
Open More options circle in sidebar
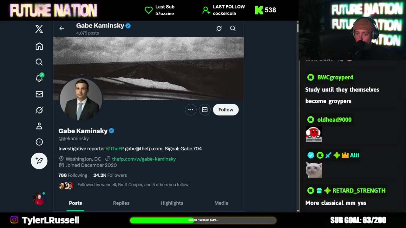[39, 142]
